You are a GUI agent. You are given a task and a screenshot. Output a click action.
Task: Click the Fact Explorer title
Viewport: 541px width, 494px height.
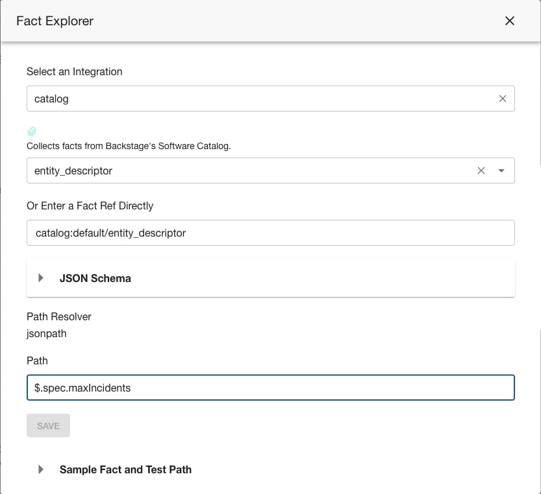pyautogui.click(x=55, y=21)
